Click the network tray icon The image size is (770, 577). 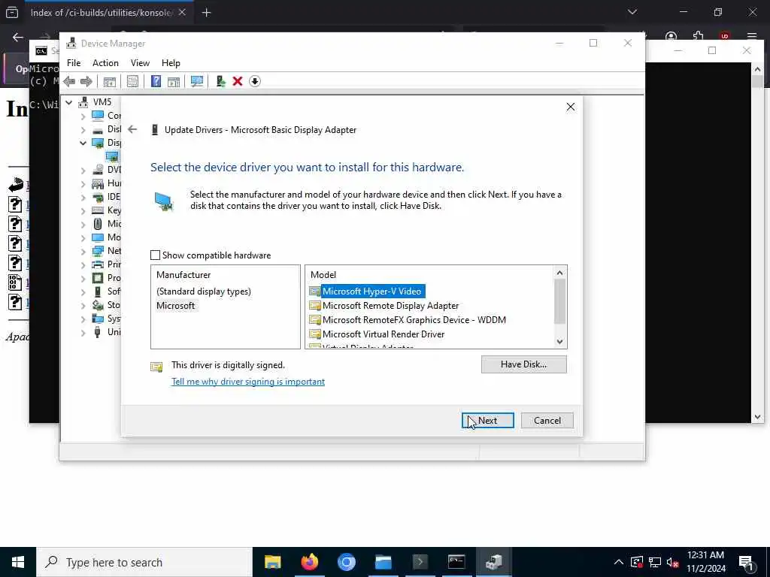coord(655,562)
